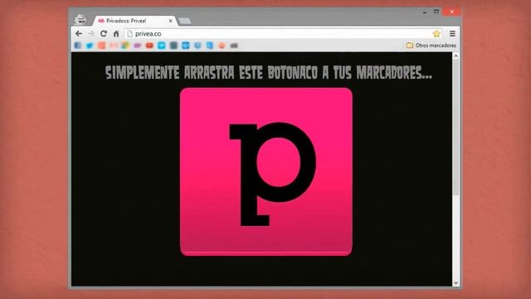Click the page info icon beside privea.co

pos(129,33)
